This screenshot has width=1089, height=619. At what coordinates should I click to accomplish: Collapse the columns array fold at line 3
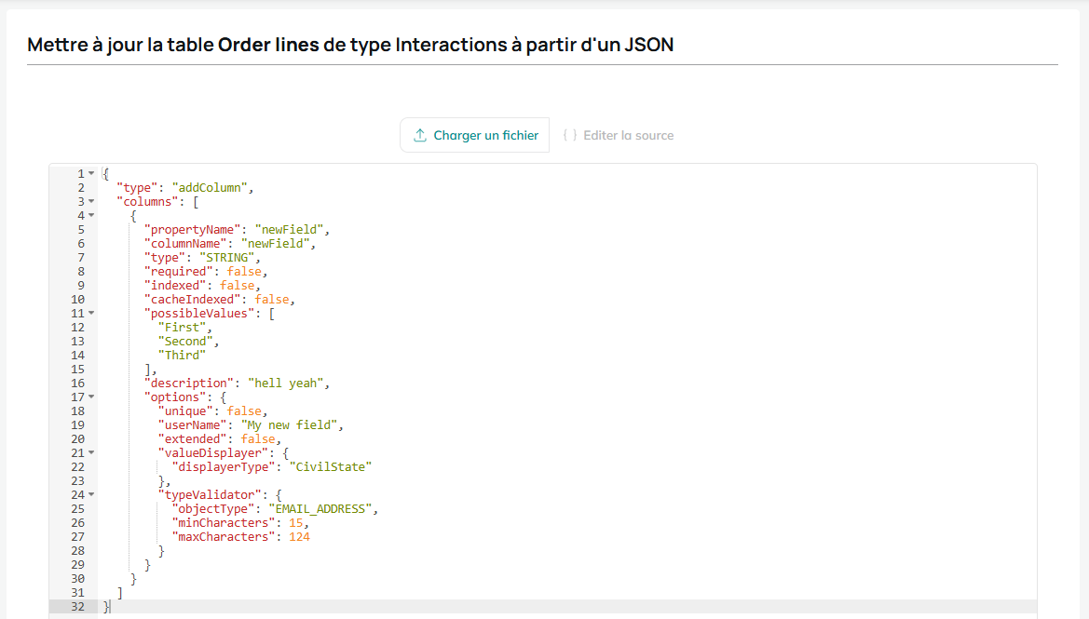[x=91, y=201]
